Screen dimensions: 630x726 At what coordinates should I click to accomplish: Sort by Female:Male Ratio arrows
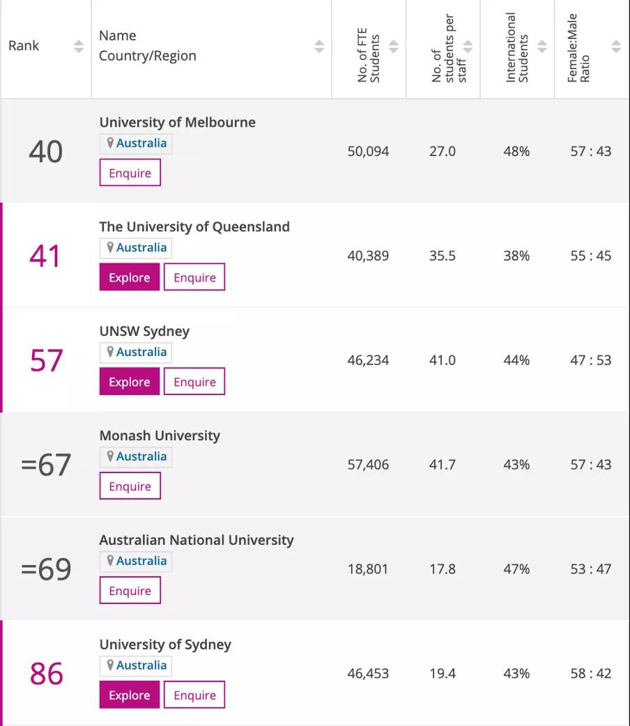(616, 46)
